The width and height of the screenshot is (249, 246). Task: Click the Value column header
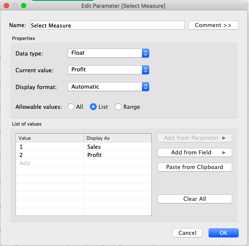(x=50, y=138)
